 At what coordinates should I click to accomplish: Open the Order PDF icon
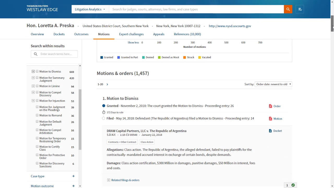pyautogui.click(x=271, y=106)
